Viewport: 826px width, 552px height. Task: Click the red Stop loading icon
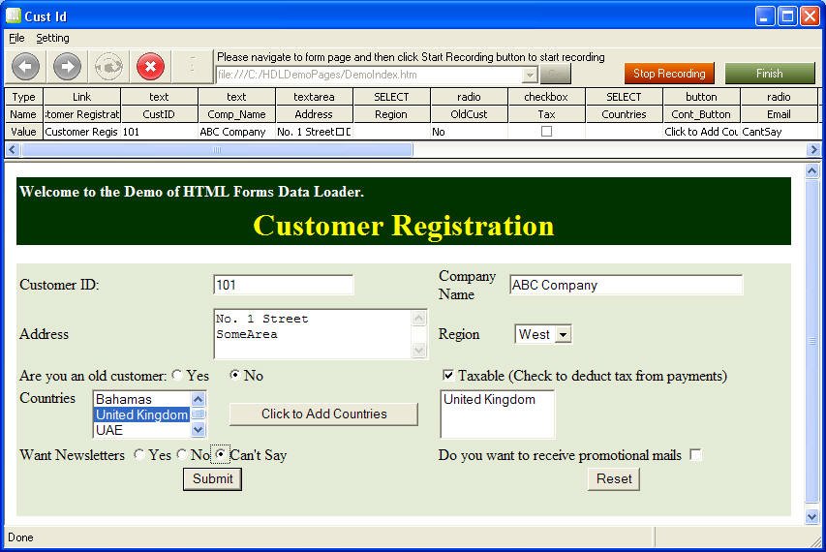click(150, 67)
